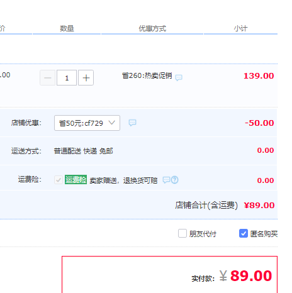Click the 省260:热卖促销 promotion text

(x=147, y=75)
